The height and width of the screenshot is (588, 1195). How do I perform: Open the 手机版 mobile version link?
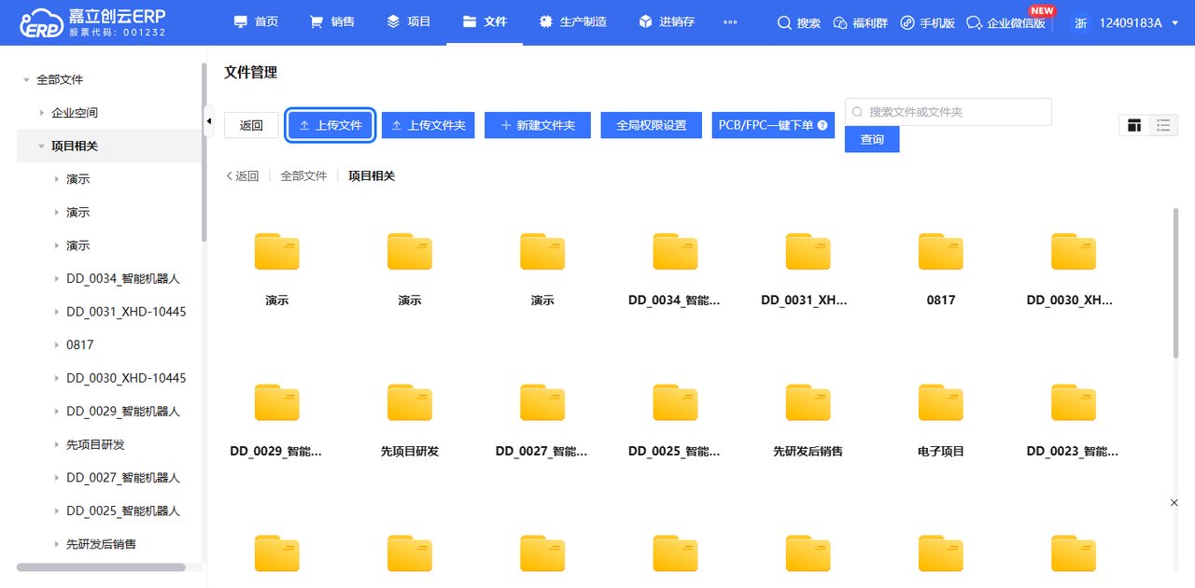[x=927, y=22]
